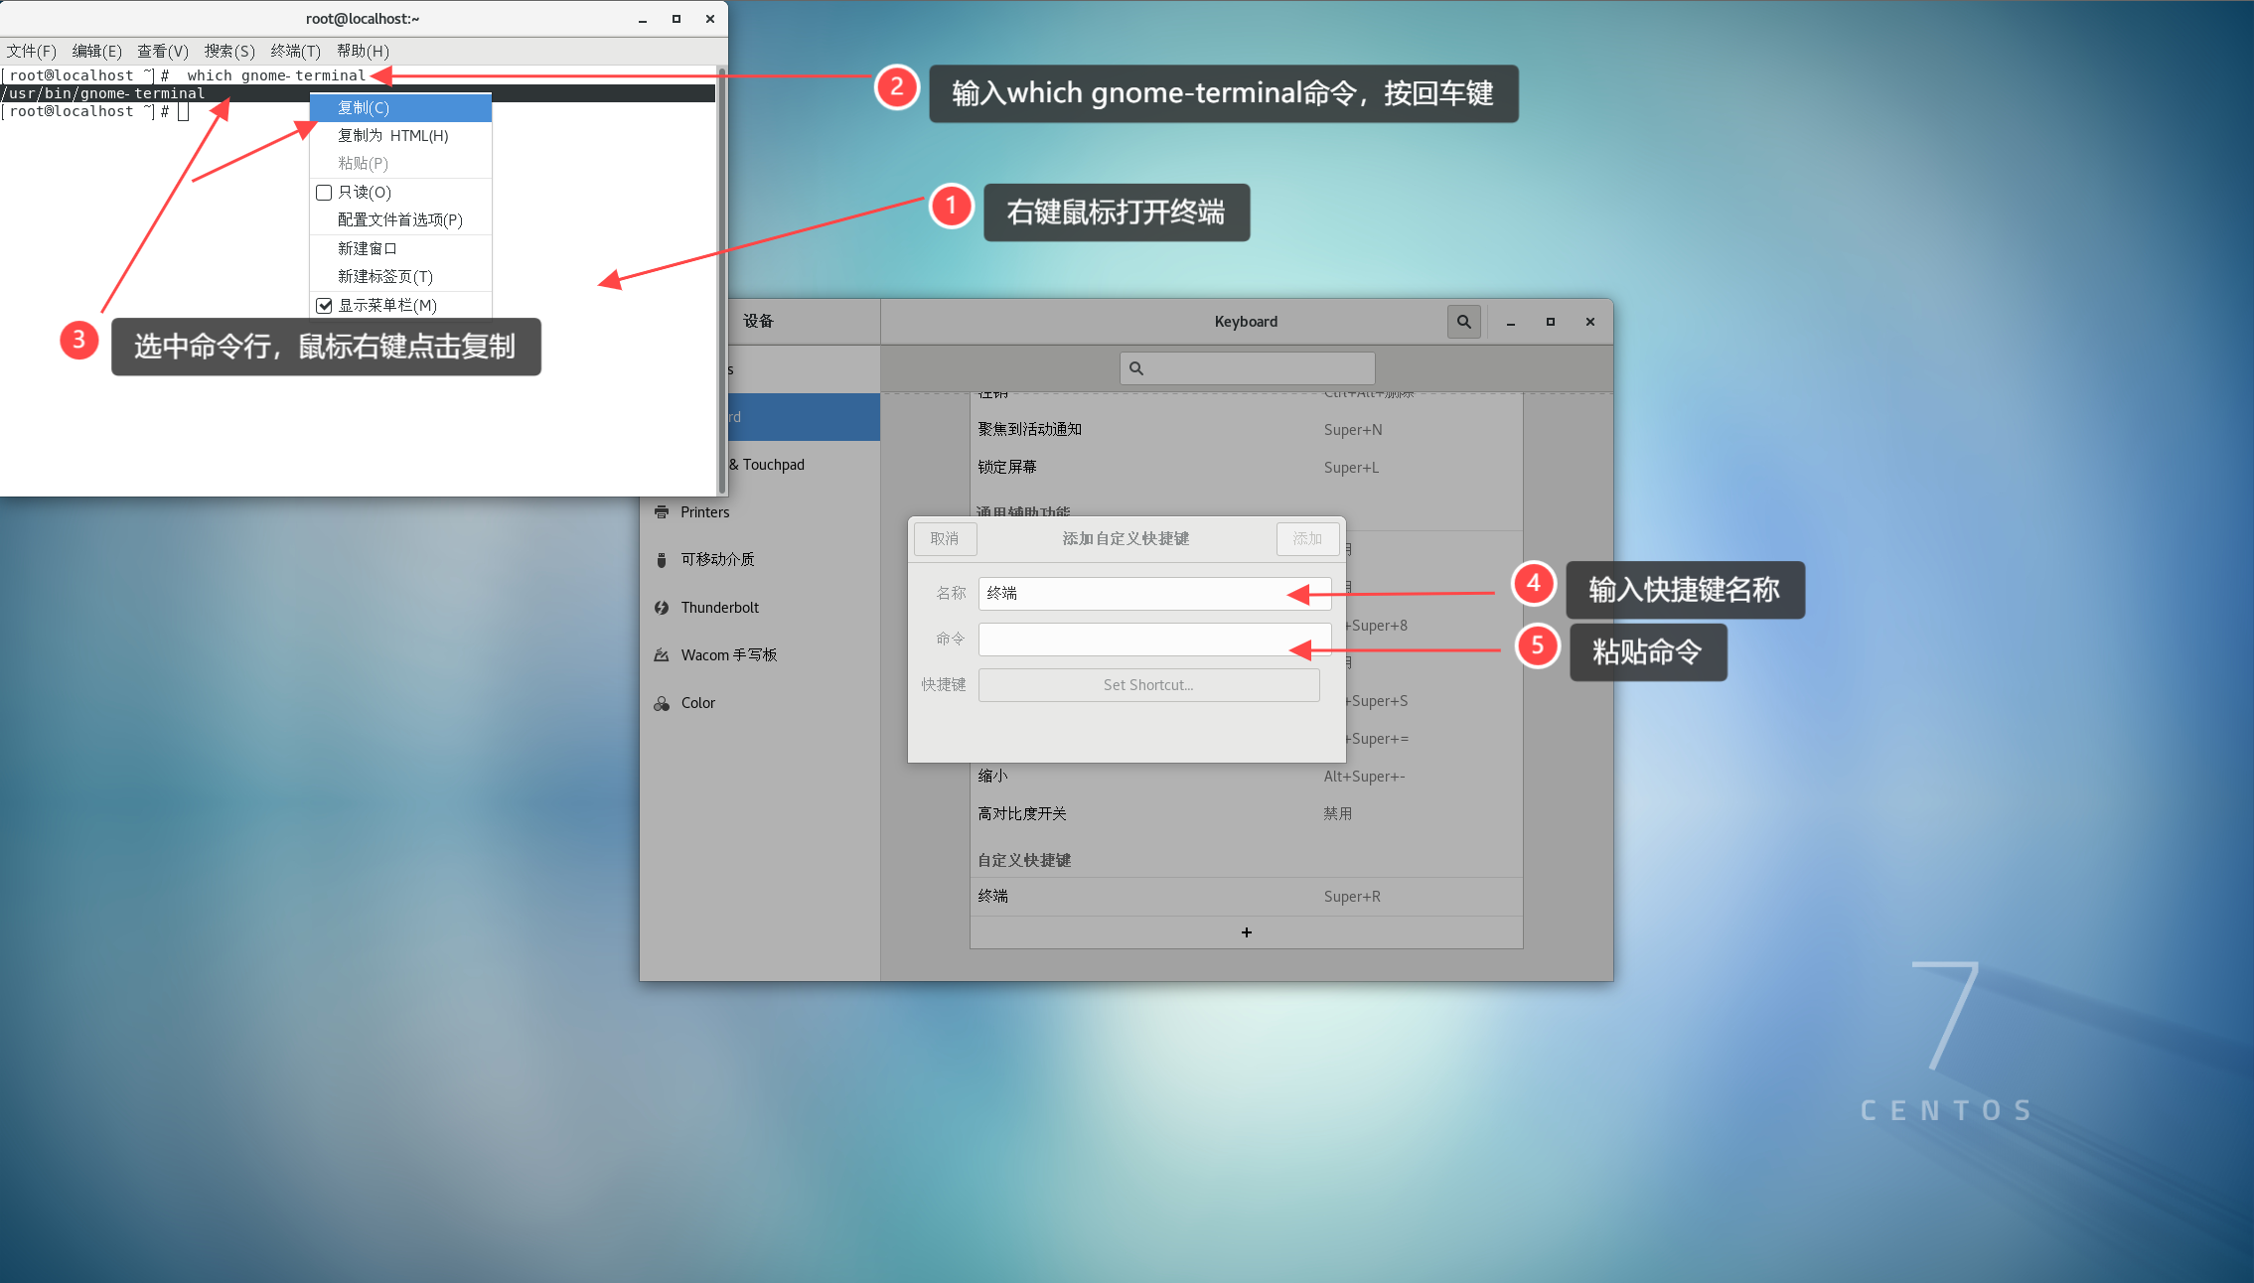Screen dimensions: 2254x1283
Task: Click the Wacom 手写板 sidebar icon
Action: click(662, 655)
